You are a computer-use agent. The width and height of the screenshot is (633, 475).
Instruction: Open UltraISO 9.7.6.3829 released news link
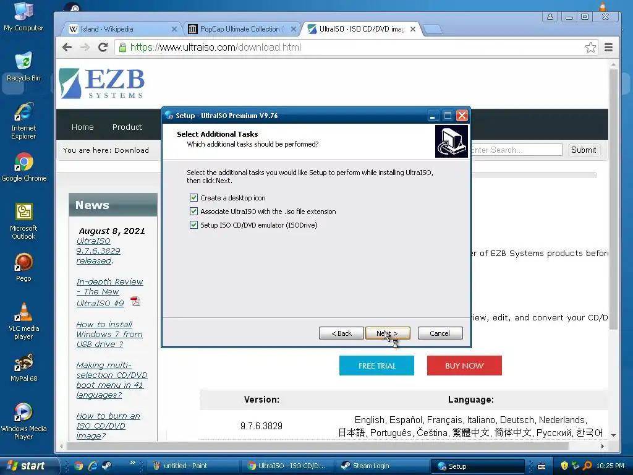click(x=98, y=251)
